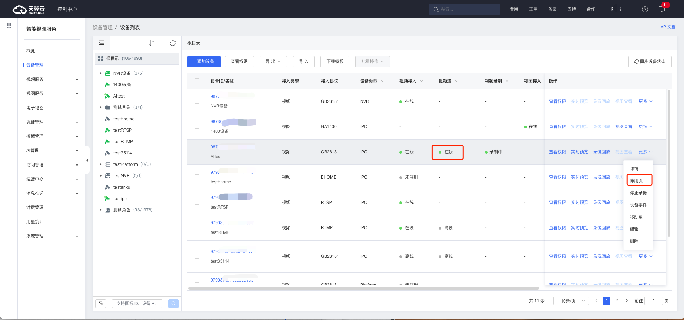Click the testEhome device icon
The image size is (684, 320).
coord(108,119)
